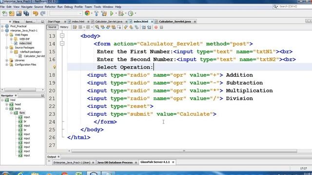Click the Shift Line Right icon

tap(149, 27)
